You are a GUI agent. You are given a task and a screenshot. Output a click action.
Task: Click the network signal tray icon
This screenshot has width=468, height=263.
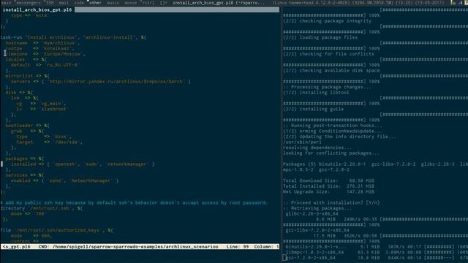point(453,3)
